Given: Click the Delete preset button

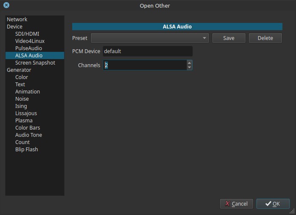Looking at the screenshot, I should [265, 38].
